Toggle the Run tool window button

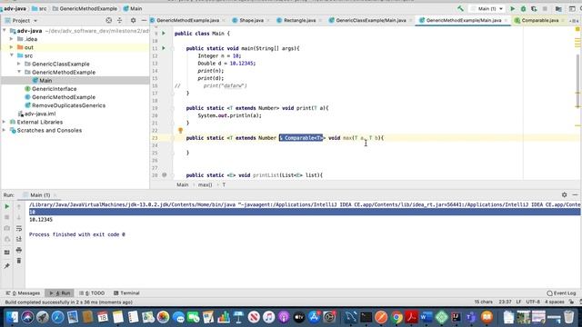point(60,292)
